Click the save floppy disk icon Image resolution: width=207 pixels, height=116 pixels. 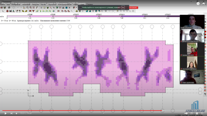point(5,7)
